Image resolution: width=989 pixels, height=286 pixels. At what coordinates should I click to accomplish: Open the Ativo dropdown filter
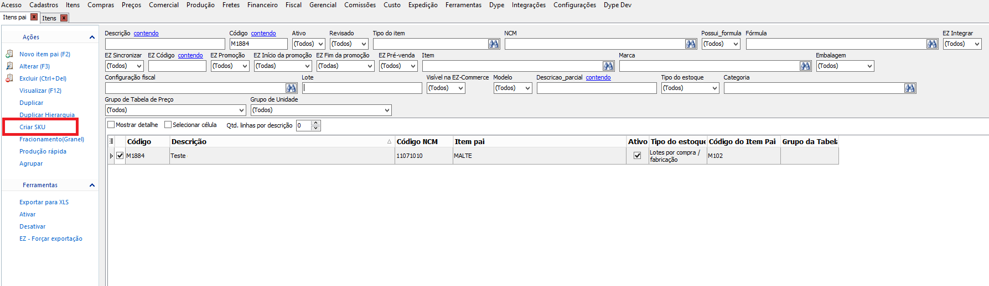pyautogui.click(x=308, y=44)
